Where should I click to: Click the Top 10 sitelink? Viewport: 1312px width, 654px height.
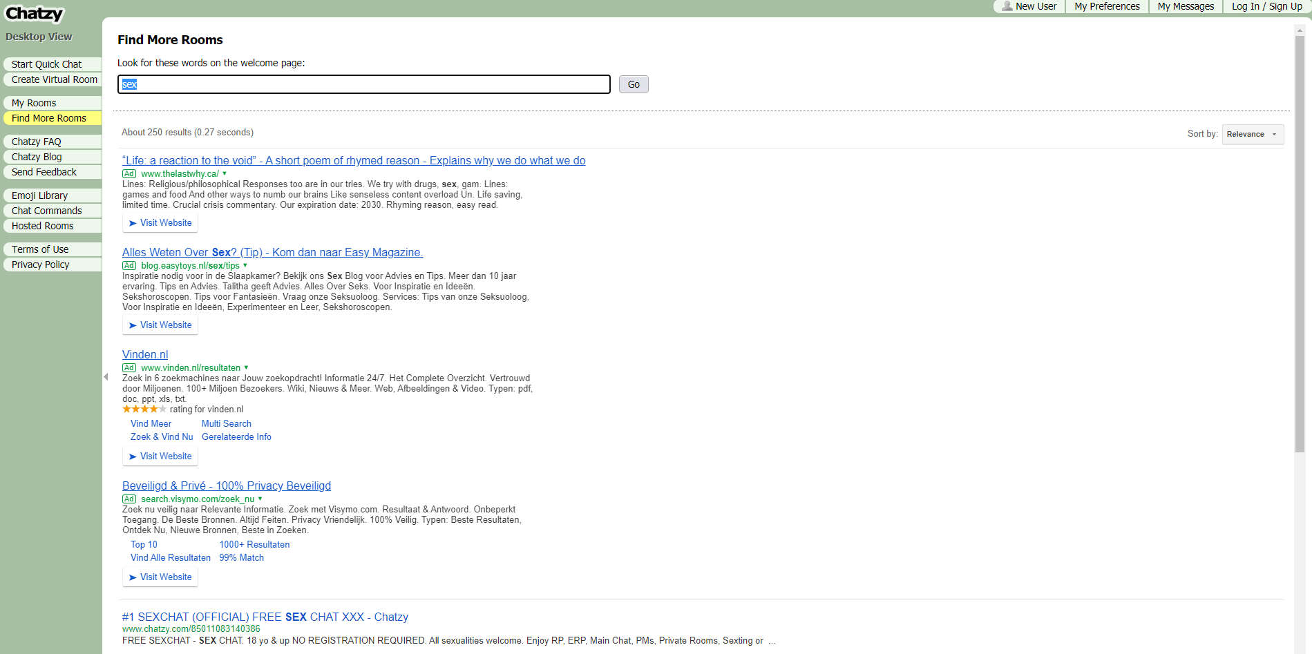click(144, 545)
